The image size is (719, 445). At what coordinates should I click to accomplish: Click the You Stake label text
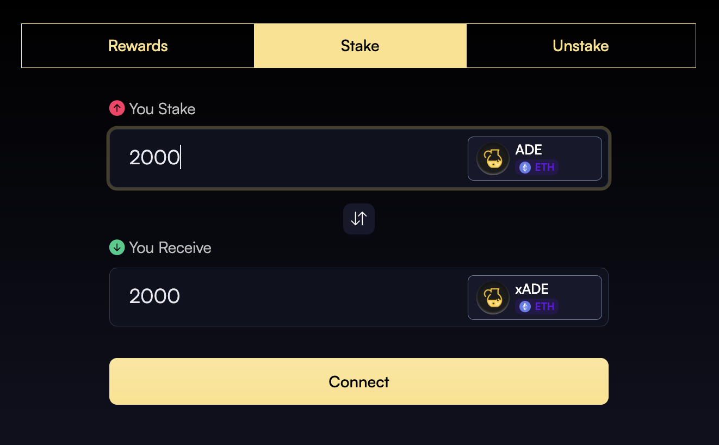click(x=162, y=109)
